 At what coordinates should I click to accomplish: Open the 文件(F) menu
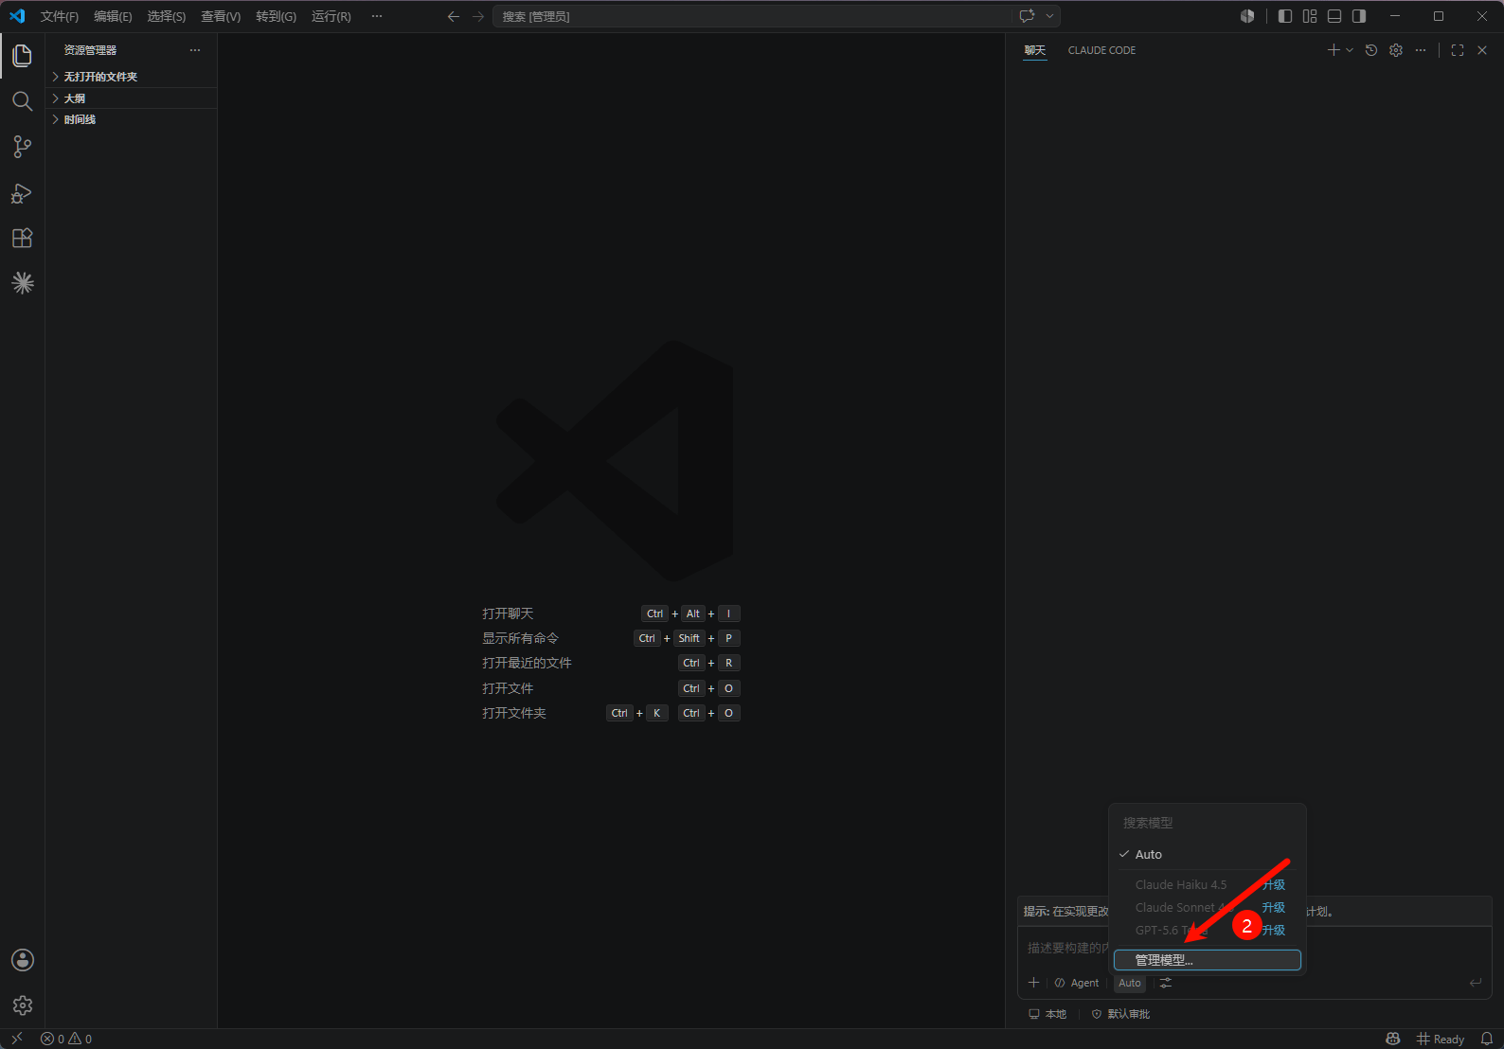(60, 16)
